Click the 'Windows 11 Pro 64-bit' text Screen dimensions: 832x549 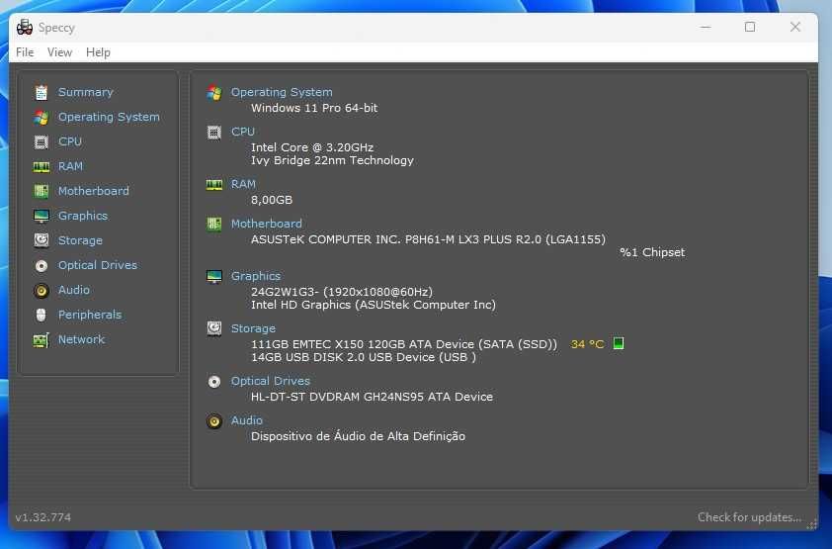point(314,108)
